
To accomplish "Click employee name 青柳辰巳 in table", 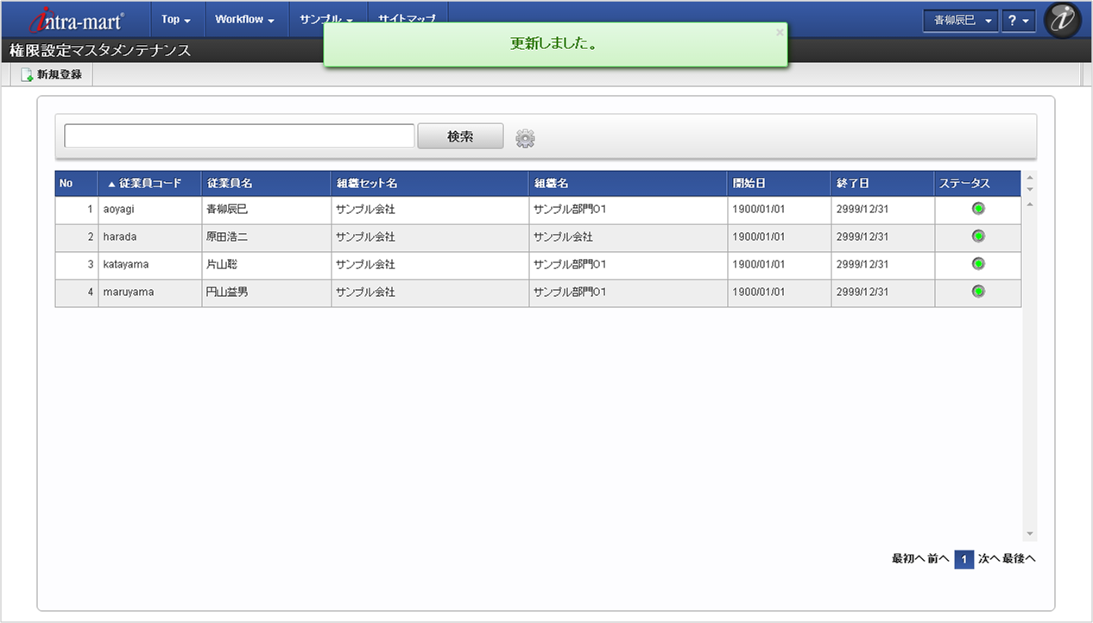I will [x=227, y=210].
